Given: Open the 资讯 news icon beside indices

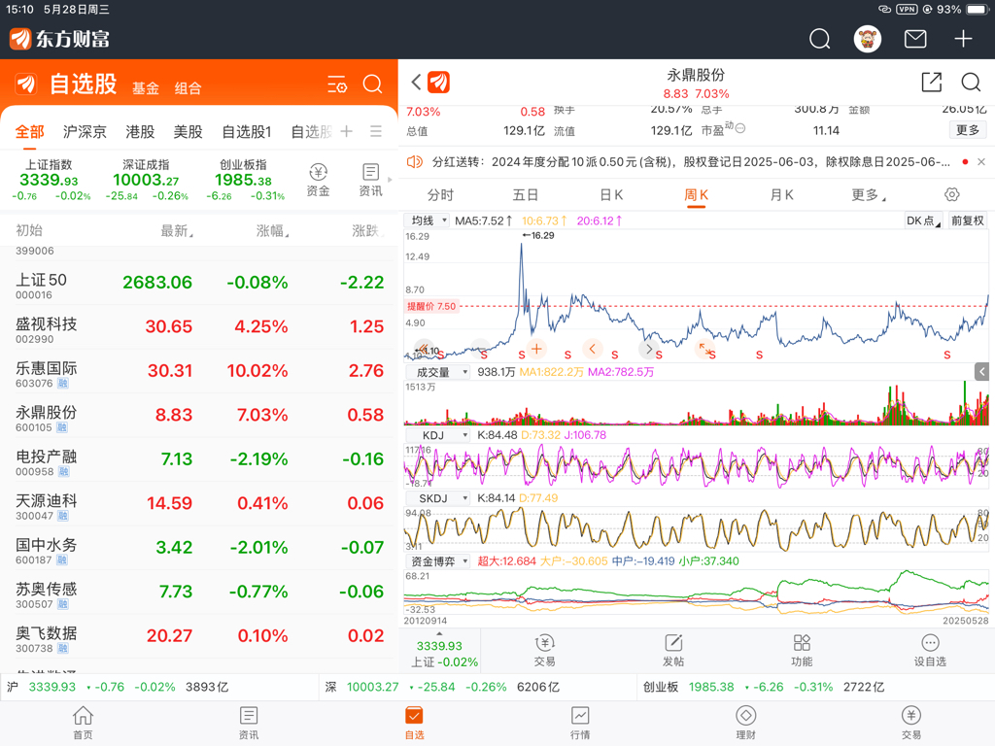Looking at the screenshot, I should [370, 180].
